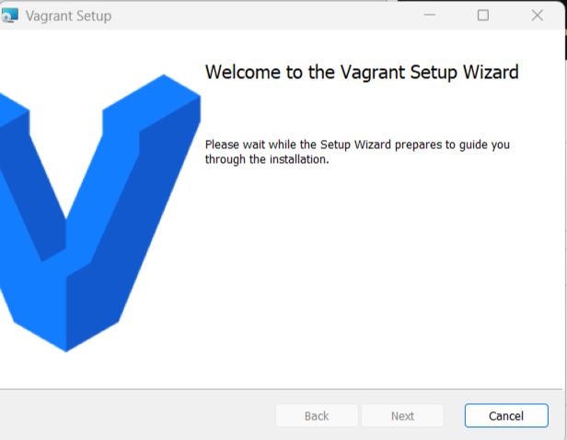
Task: Click the "Please wait while the Setup Wizard" text
Action: tap(298, 145)
